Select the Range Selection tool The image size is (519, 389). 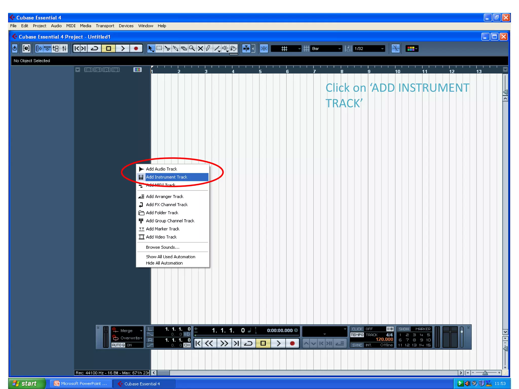click(x=159, y=48)
